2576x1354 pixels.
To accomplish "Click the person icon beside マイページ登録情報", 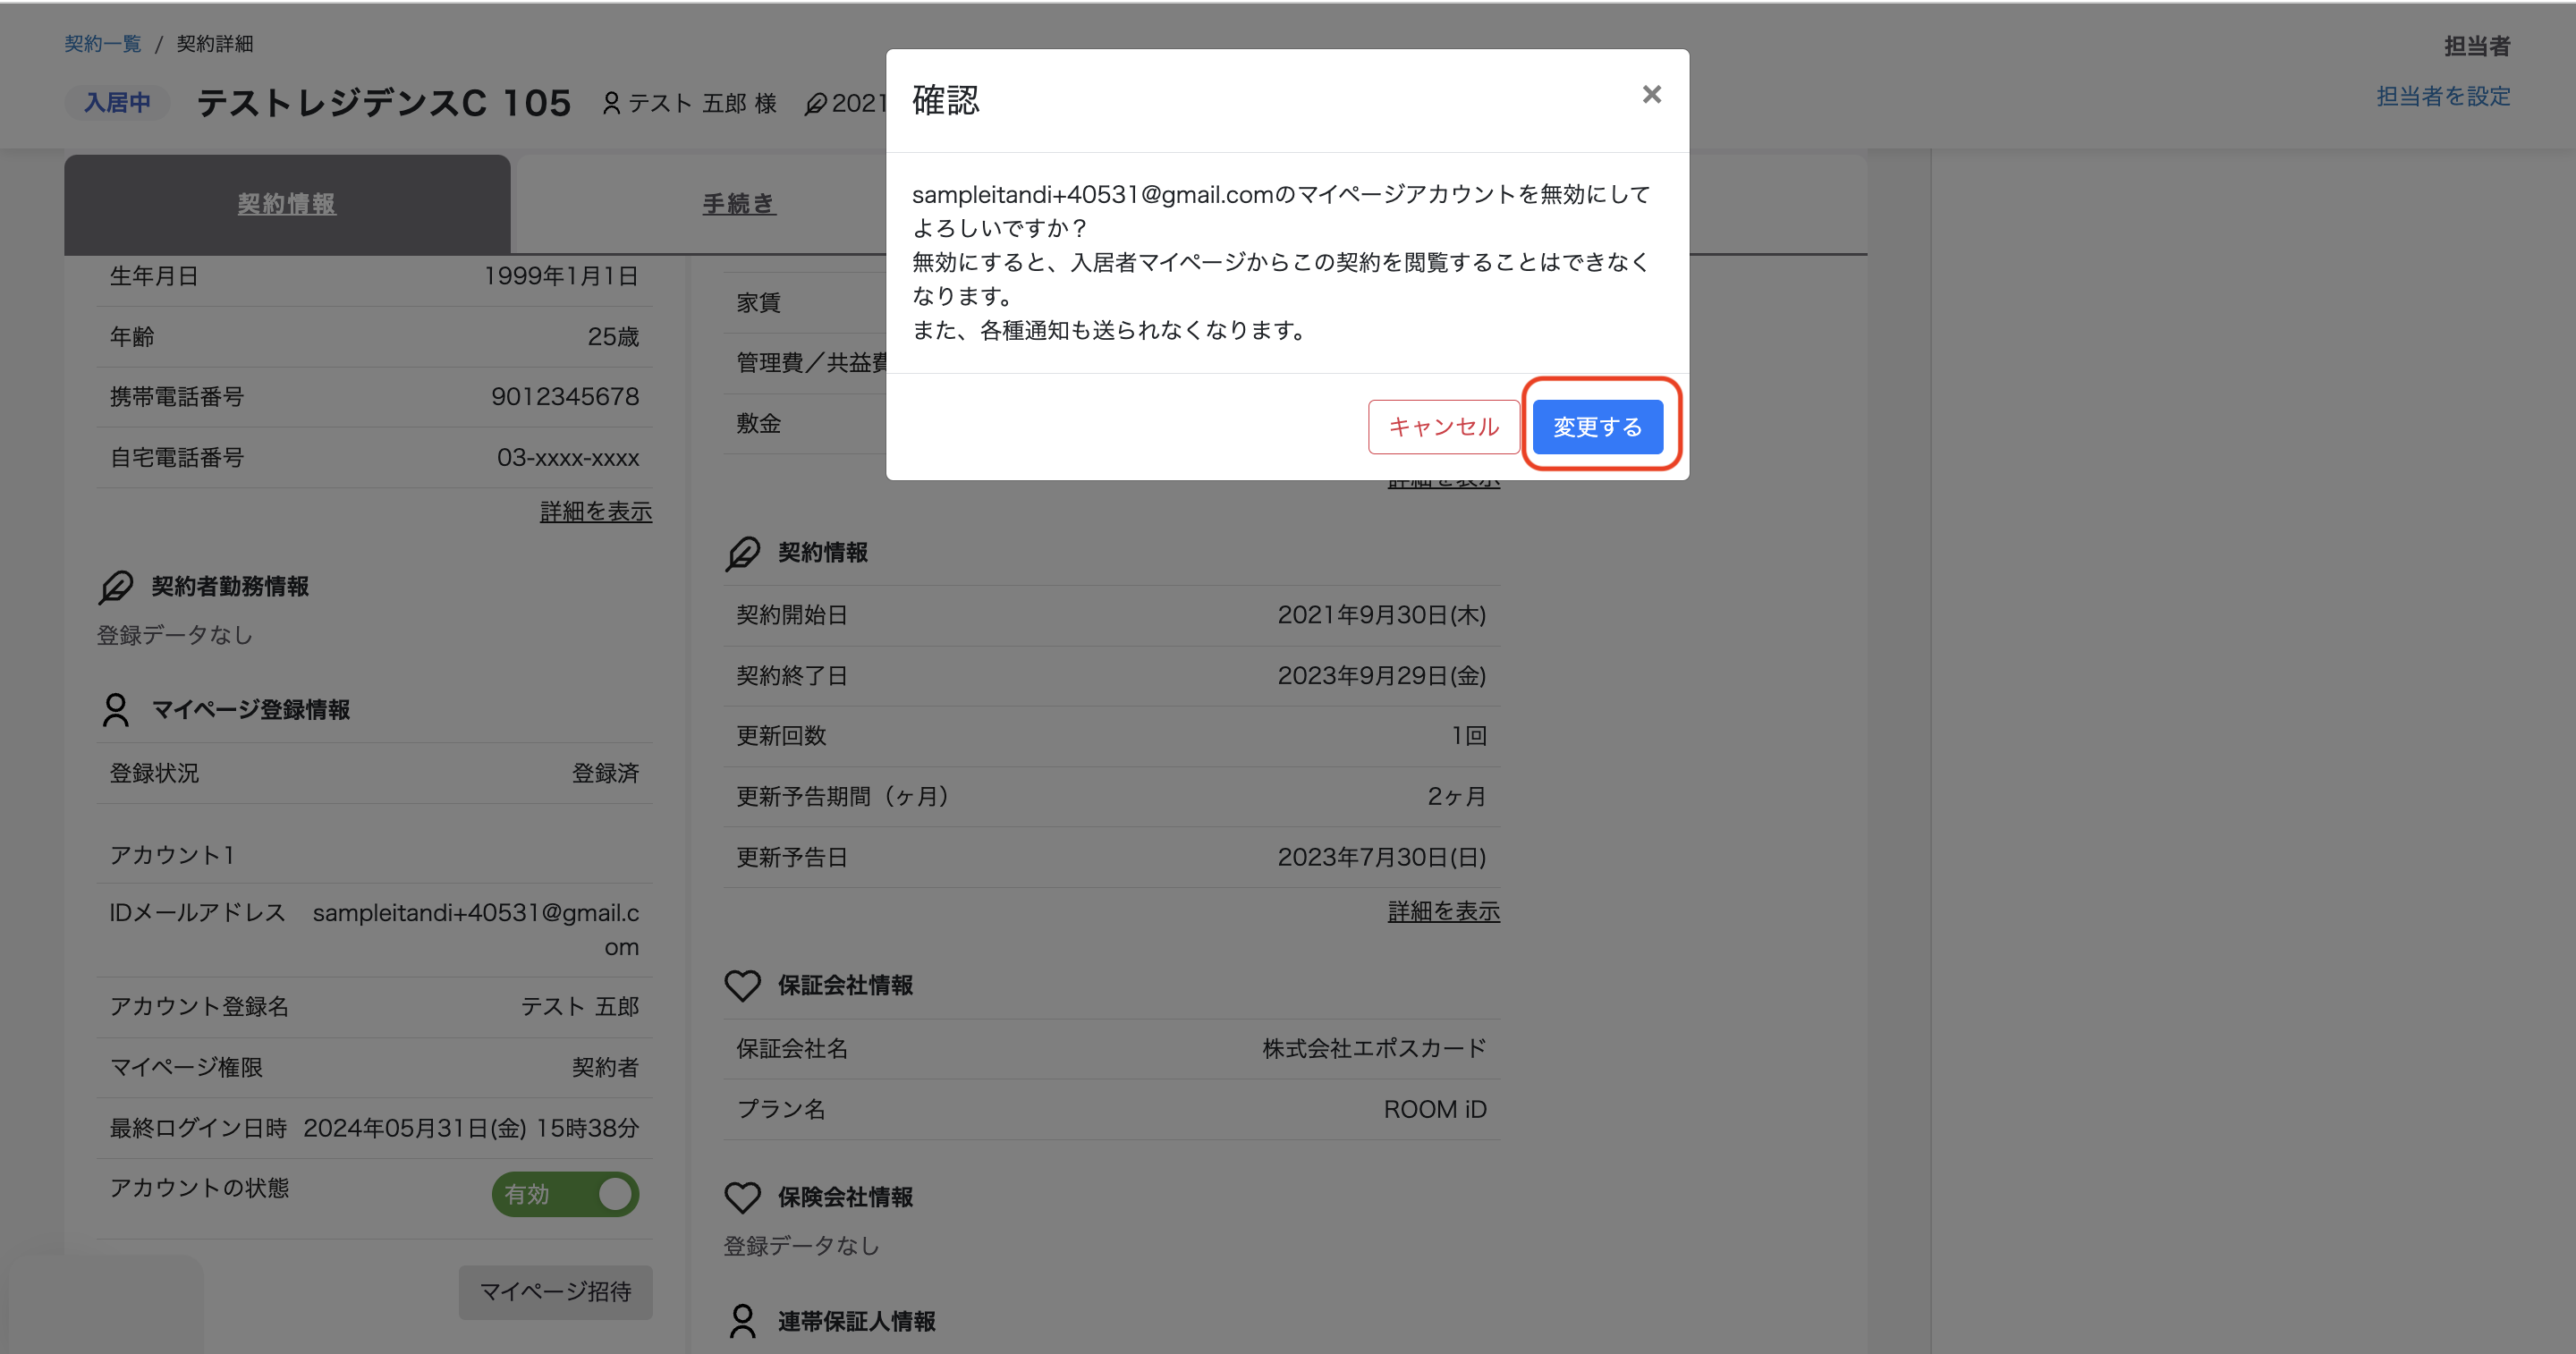I will tap(115, 710).
